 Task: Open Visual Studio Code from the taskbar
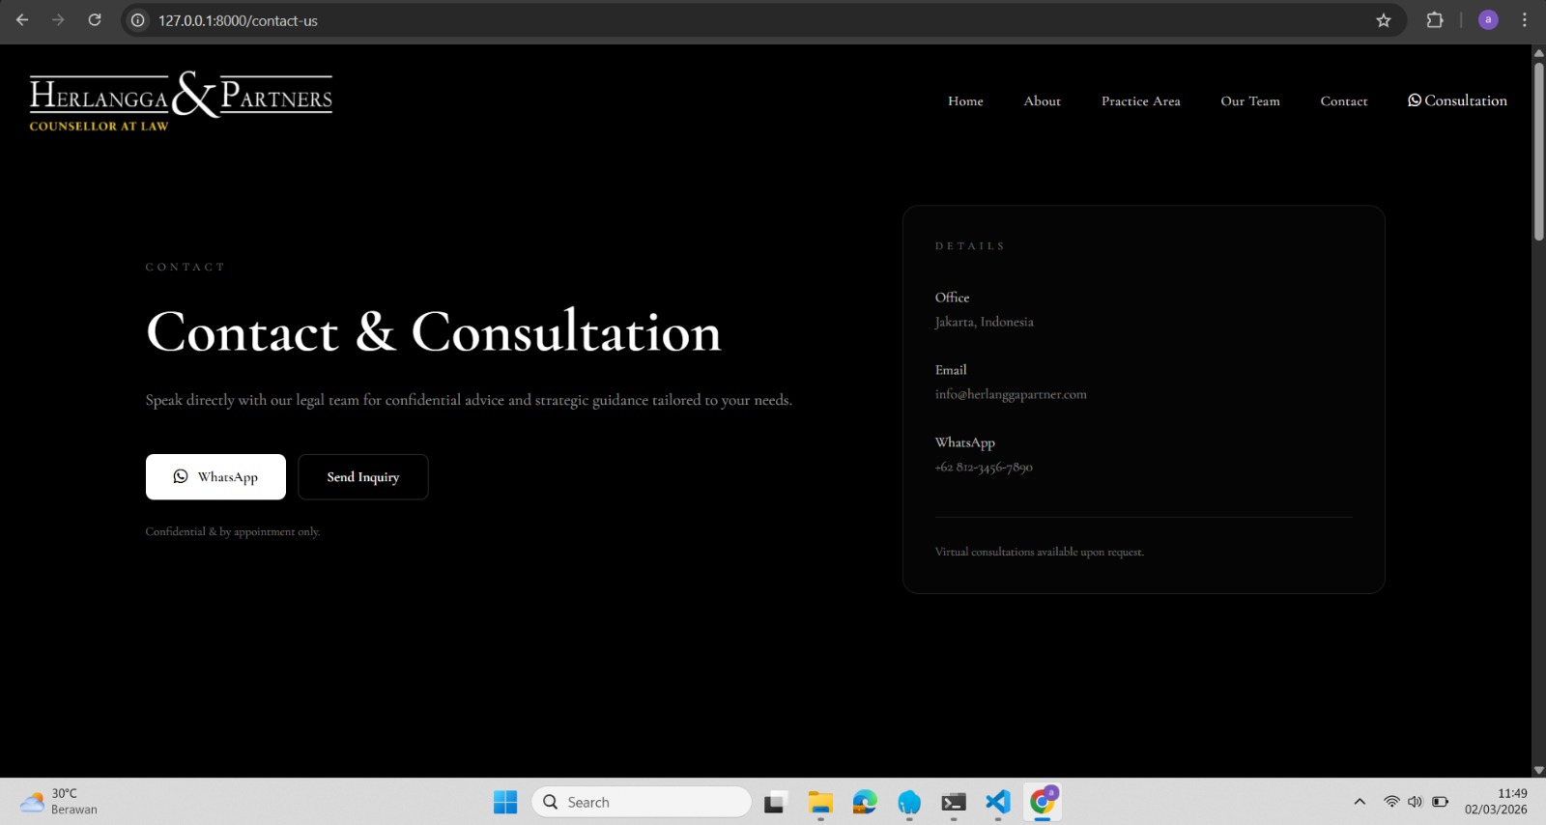pos(998,802)
